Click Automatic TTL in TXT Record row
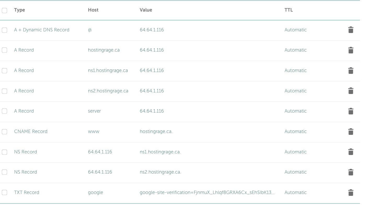Image resolution: width=366 pixels, height=205 pixels. click(x=296, y=192)
